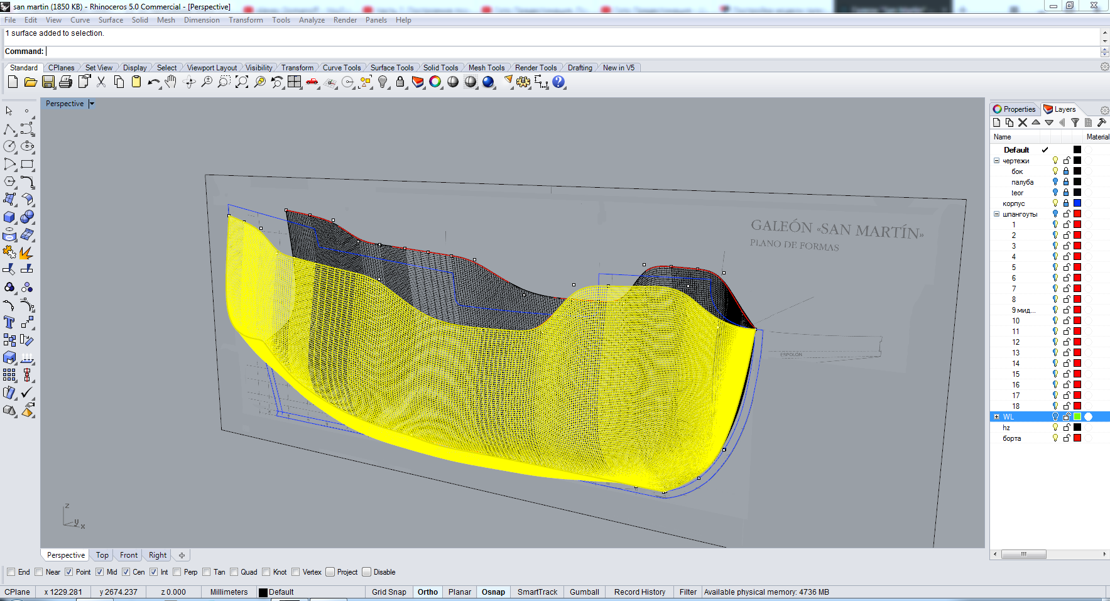Click the Zoom Extents icon
This screenshot has width=1110, height=601.
pos(242,82)
